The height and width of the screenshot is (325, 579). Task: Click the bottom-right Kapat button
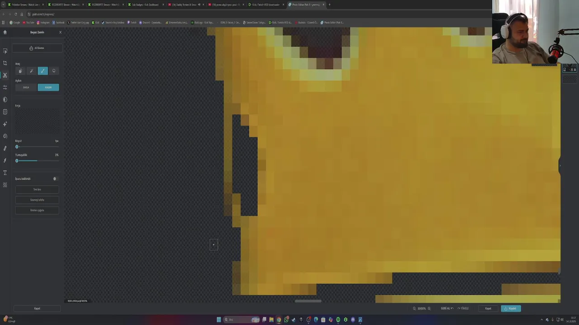click(488, 309)
